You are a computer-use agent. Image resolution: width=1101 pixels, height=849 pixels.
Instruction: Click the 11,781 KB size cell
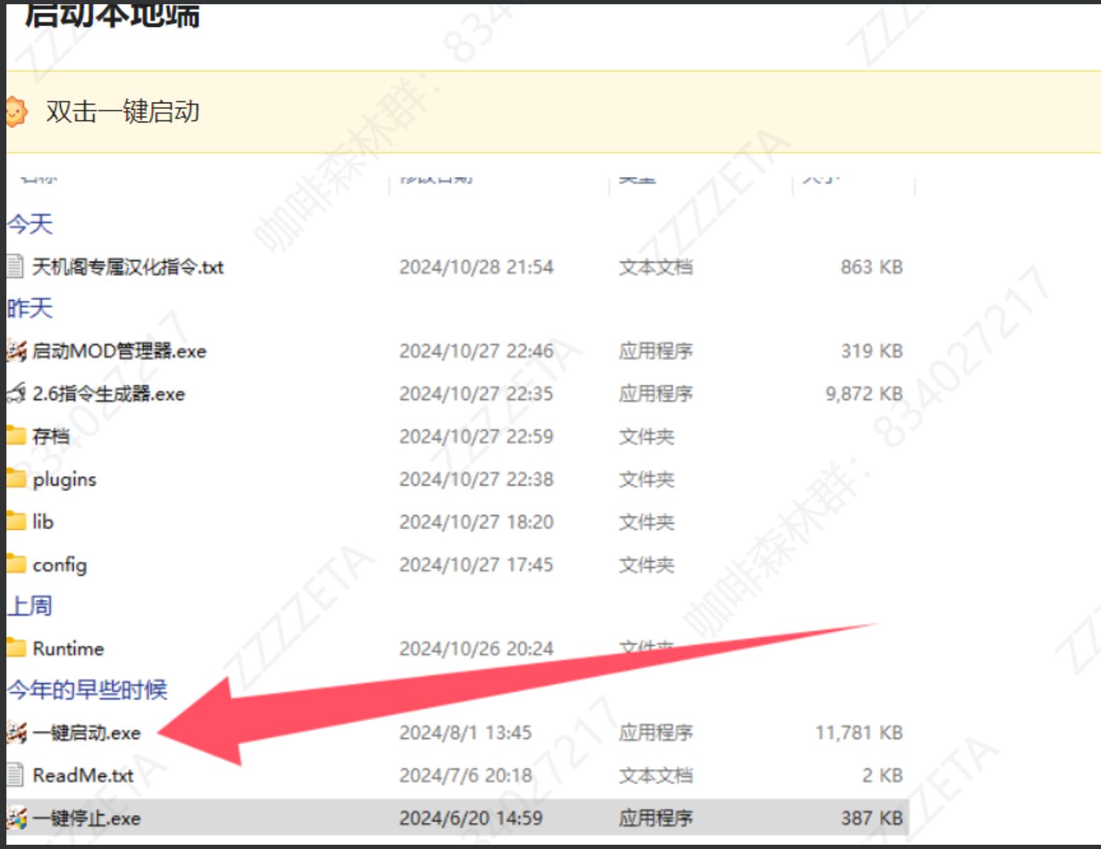pos(859,733)
